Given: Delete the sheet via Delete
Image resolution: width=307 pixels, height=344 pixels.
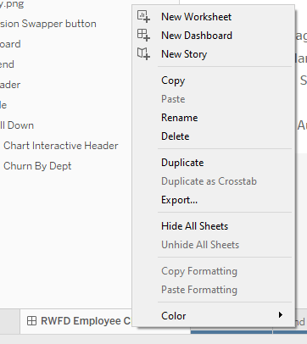Looking at the screenshot, I should tap(213, 136).
